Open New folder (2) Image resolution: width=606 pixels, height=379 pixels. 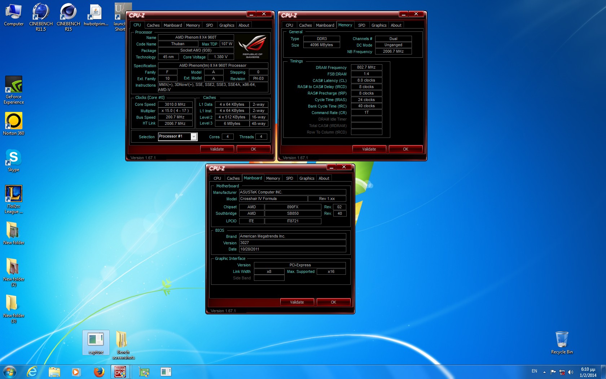tap(14, 272)
